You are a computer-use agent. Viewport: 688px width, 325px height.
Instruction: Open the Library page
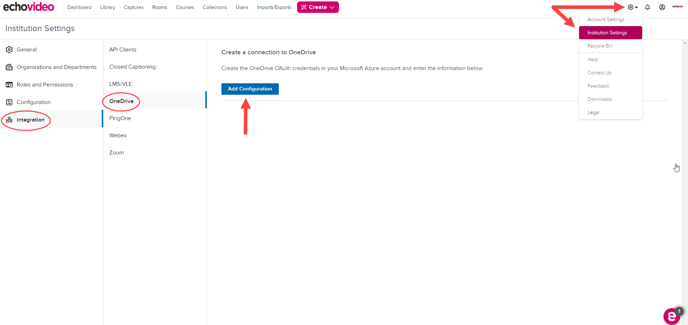point(107,7)
